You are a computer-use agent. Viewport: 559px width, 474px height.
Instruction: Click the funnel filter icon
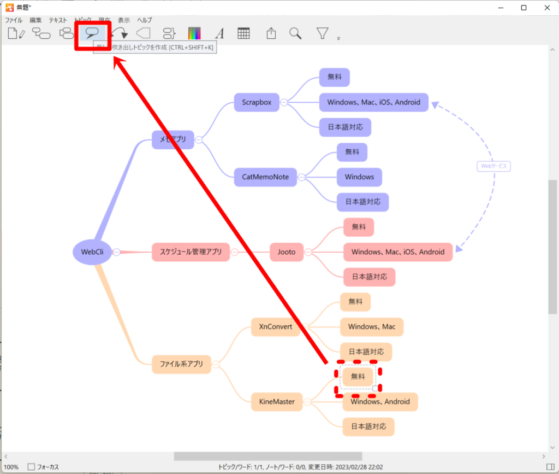323,34
